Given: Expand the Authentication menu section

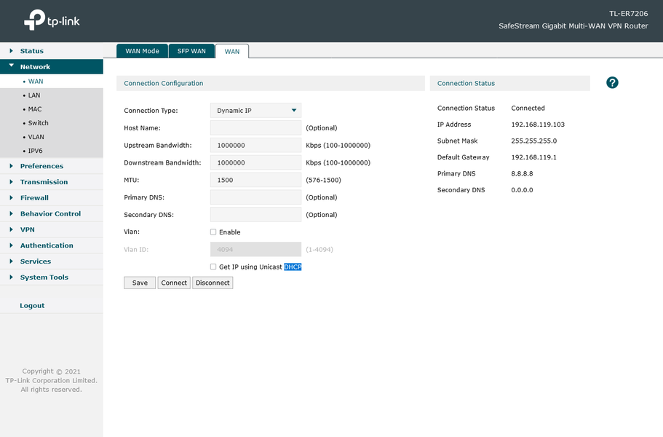Looking at the screenshot, I should [x=52, y=245].
